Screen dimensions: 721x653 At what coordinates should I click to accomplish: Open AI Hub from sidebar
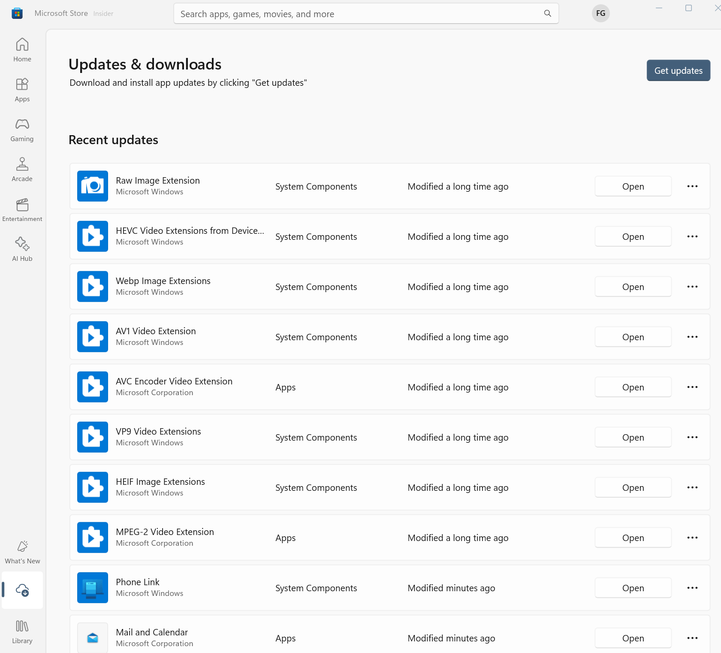pyautogui.click(x=22, y=250)
